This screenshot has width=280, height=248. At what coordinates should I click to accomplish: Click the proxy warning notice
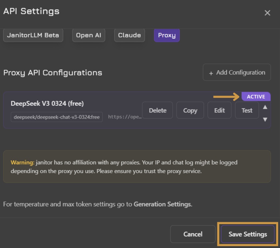coord(137,167)
